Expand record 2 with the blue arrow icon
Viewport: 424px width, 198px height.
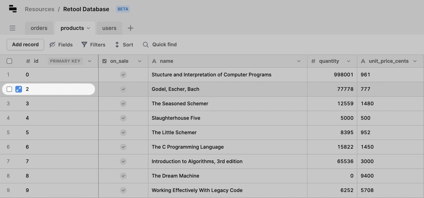(19, 89)
